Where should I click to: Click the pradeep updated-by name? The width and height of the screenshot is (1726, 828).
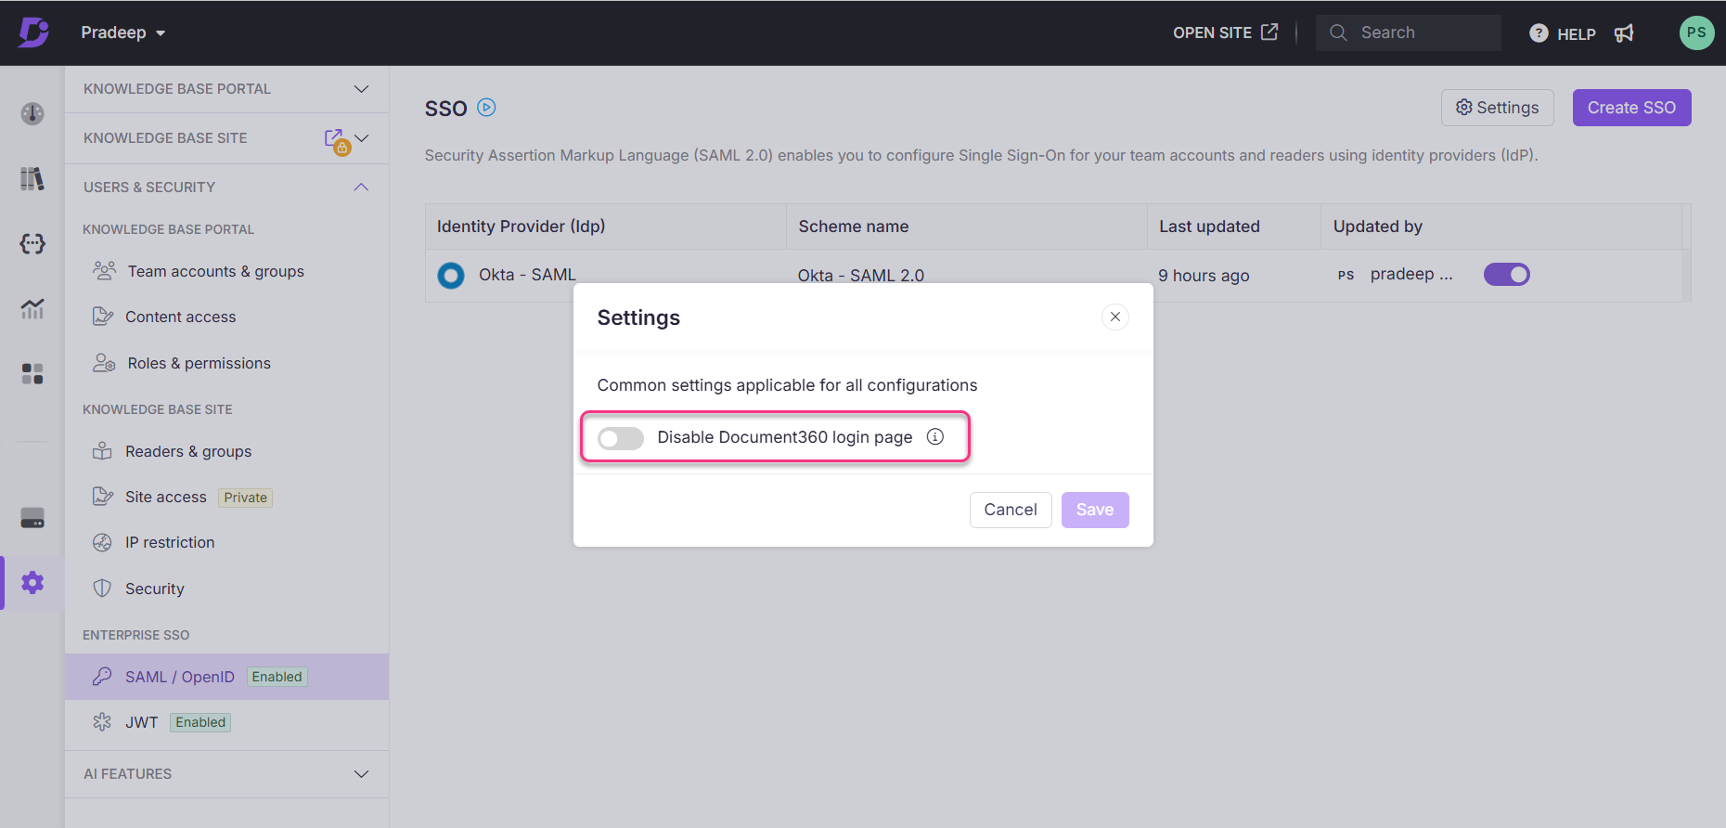point(1411,274)
